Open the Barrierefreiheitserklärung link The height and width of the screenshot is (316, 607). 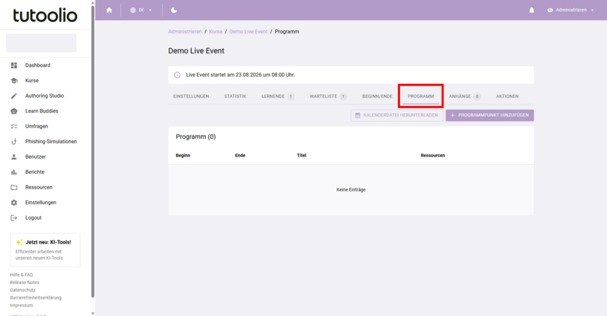36,298
